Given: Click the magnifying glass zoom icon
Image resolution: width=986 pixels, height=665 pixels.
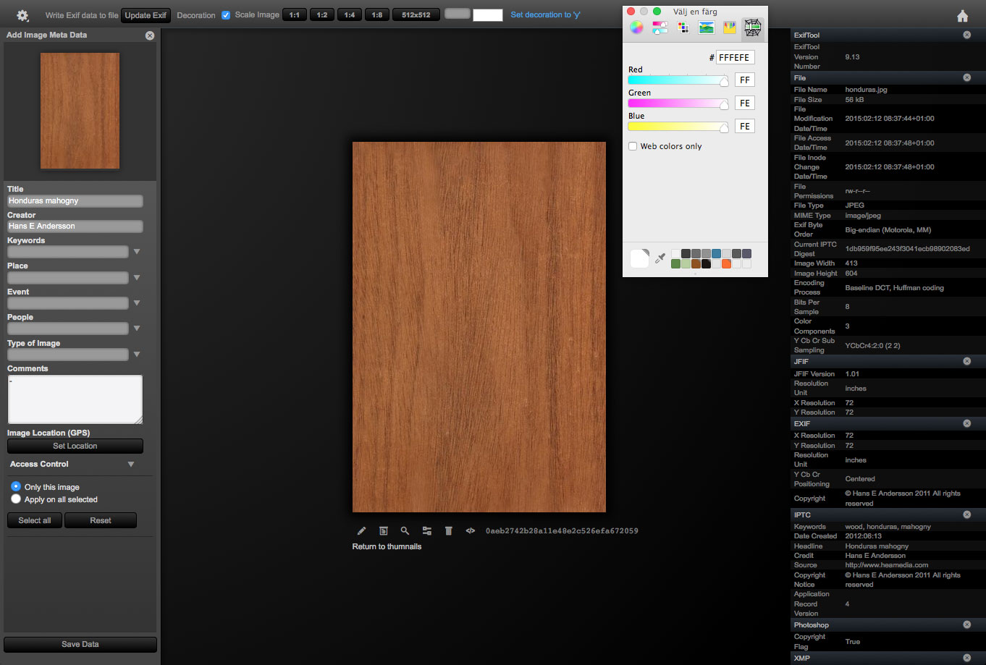Looking at the screenshot, I should pyautogui.click(x=405, y=531).
